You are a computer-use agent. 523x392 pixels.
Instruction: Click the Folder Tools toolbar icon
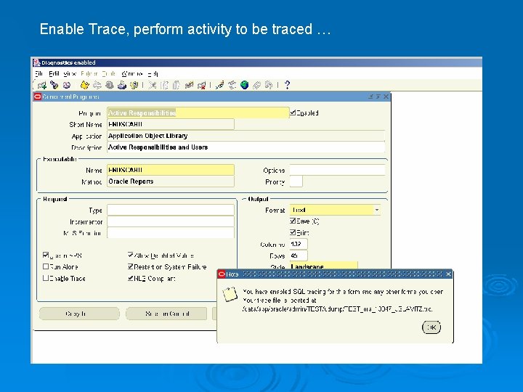point(269,86)
